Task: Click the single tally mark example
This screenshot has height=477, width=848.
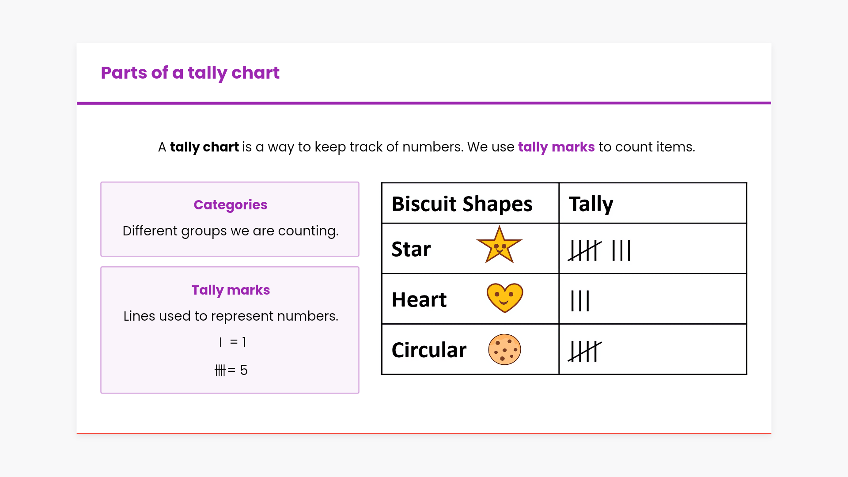Action: [220, 342]
